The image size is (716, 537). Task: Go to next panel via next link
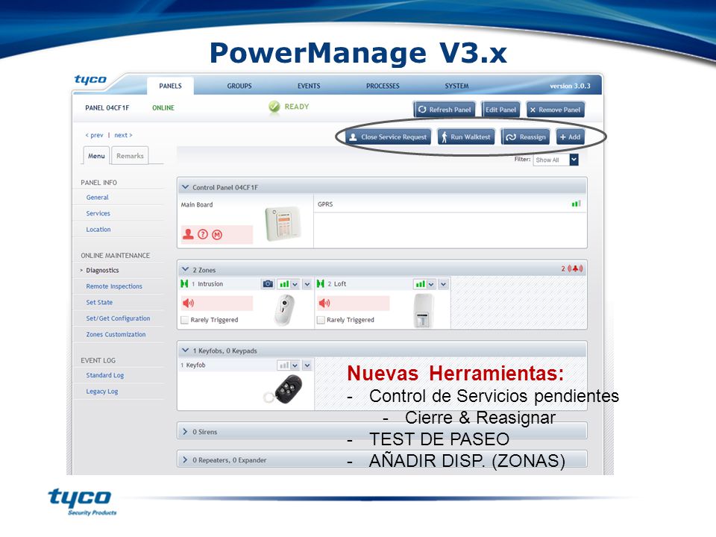coord(123,135)
